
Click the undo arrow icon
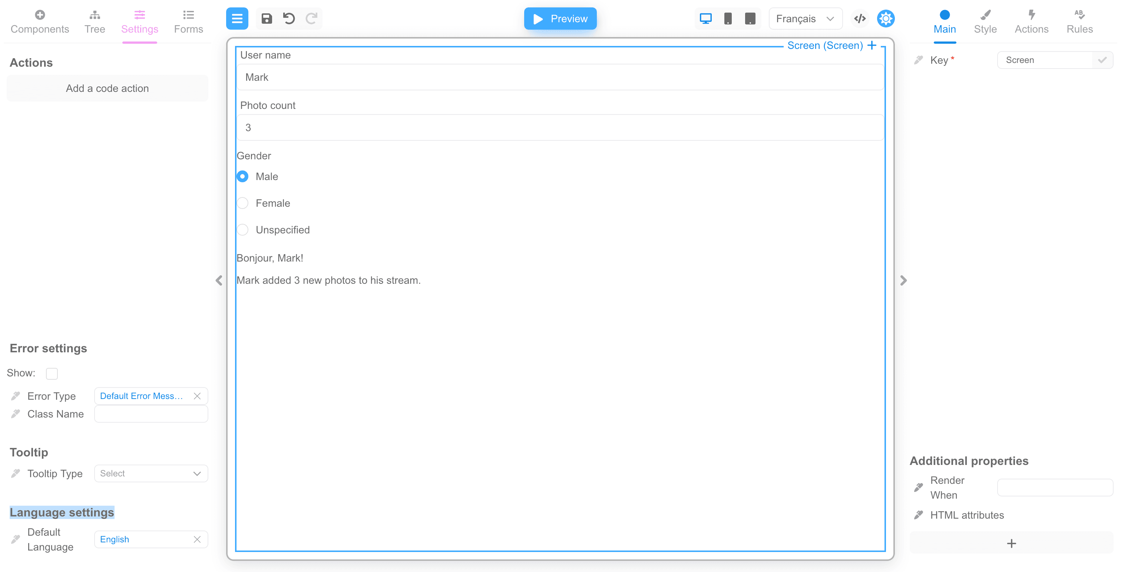point(289,19)
